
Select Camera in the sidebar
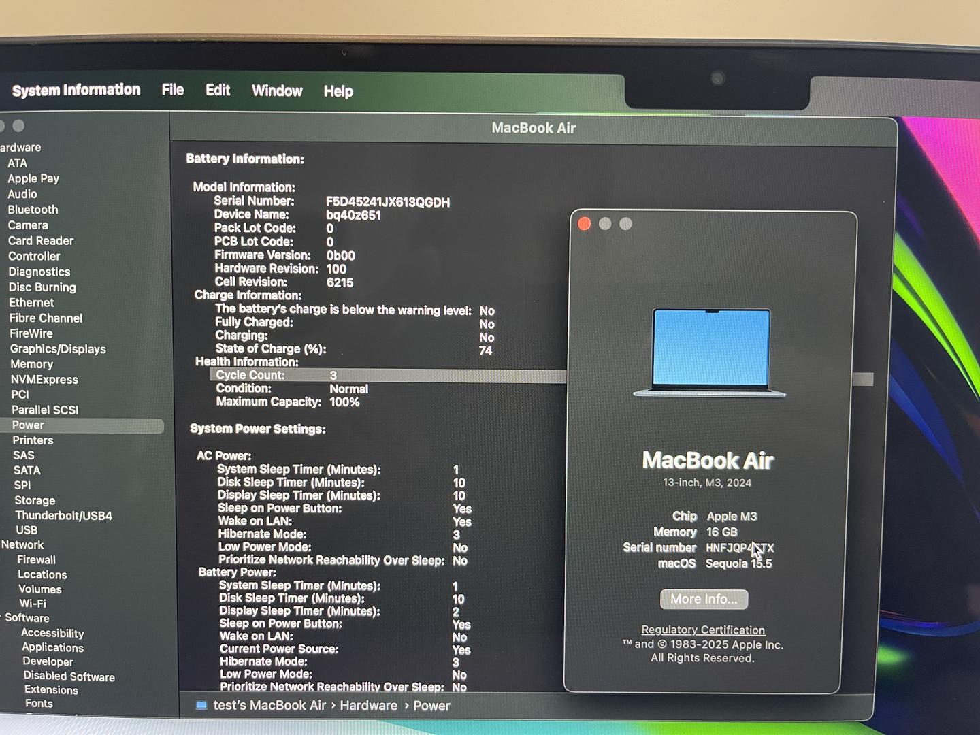coord(28,225)
